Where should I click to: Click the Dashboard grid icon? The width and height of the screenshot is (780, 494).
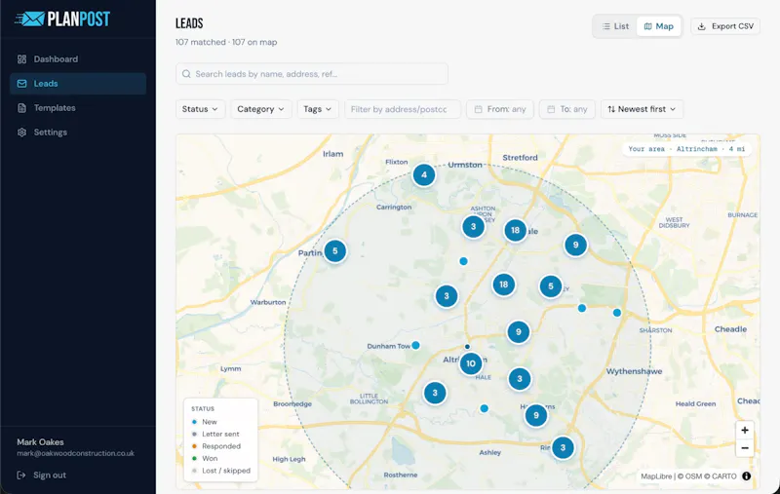click(21, 59)
